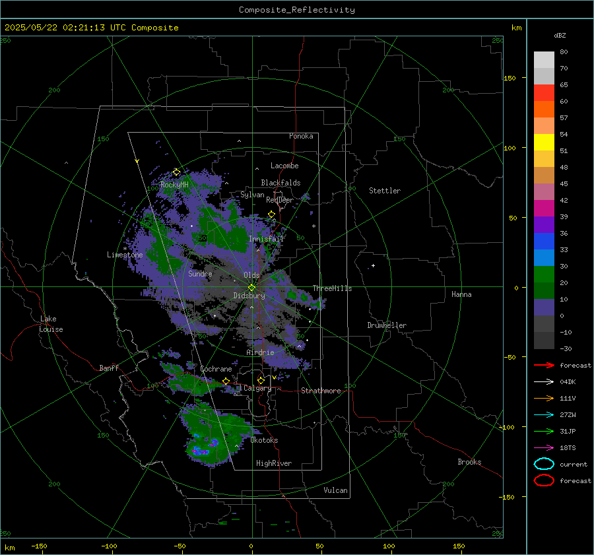Viewport: 594px width, 555px height.
Task: Click the Brooks town label
Action: click(469, 462)
